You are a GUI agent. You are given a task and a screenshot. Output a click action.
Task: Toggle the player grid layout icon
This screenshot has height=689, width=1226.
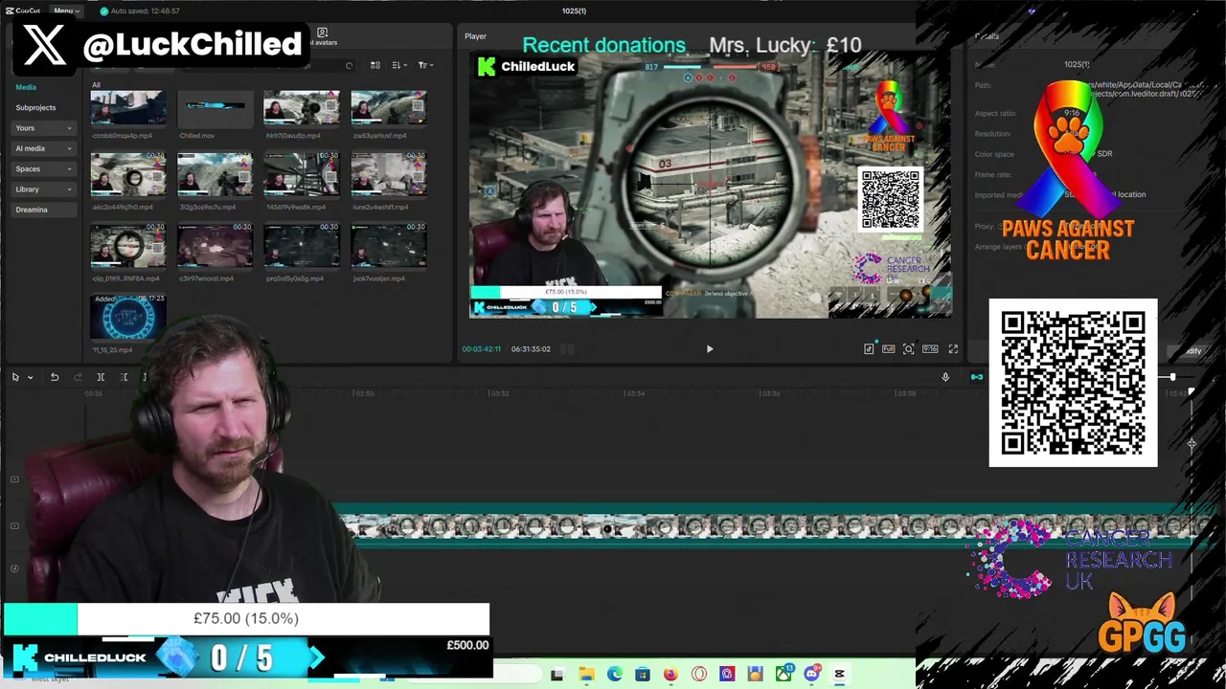pyautogui.click(x=567, y=349)
